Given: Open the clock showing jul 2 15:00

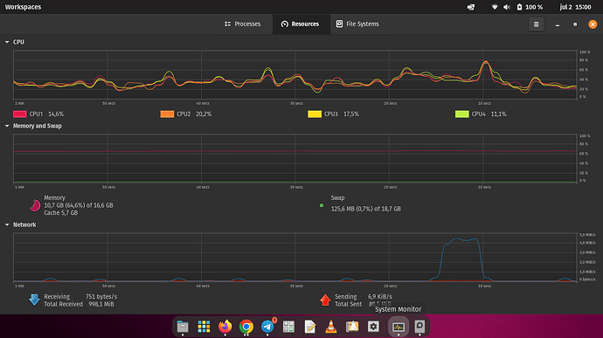Looking at the screenshot, I should pyautogui.click(x=575, y=7).
